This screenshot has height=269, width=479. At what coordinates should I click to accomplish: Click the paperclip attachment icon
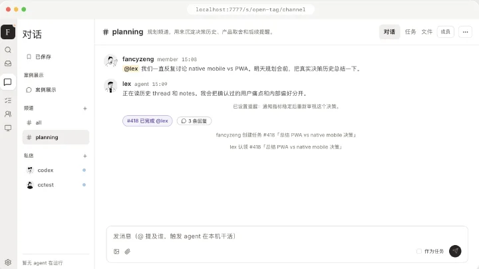pyautogui.click(x=127, y=251)
